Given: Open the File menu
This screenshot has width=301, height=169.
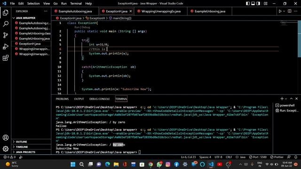Looking at the screenshot, I should coord(12,3).
